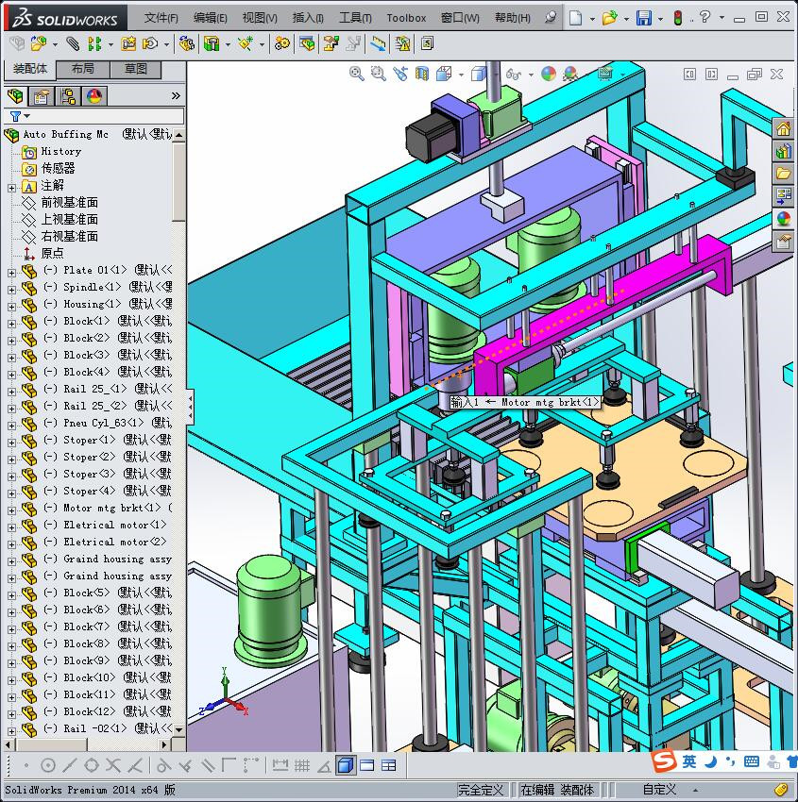Image resolution: width=798 pixels, height=802 pixels.
Task: Click the Edit Appearance color ball icon
Action: tap(548, 74)
